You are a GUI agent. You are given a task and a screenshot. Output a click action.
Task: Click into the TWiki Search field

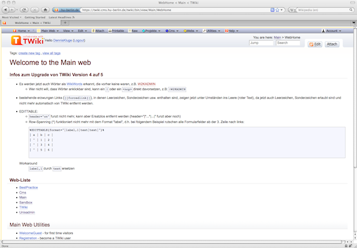tap(288, 43)
